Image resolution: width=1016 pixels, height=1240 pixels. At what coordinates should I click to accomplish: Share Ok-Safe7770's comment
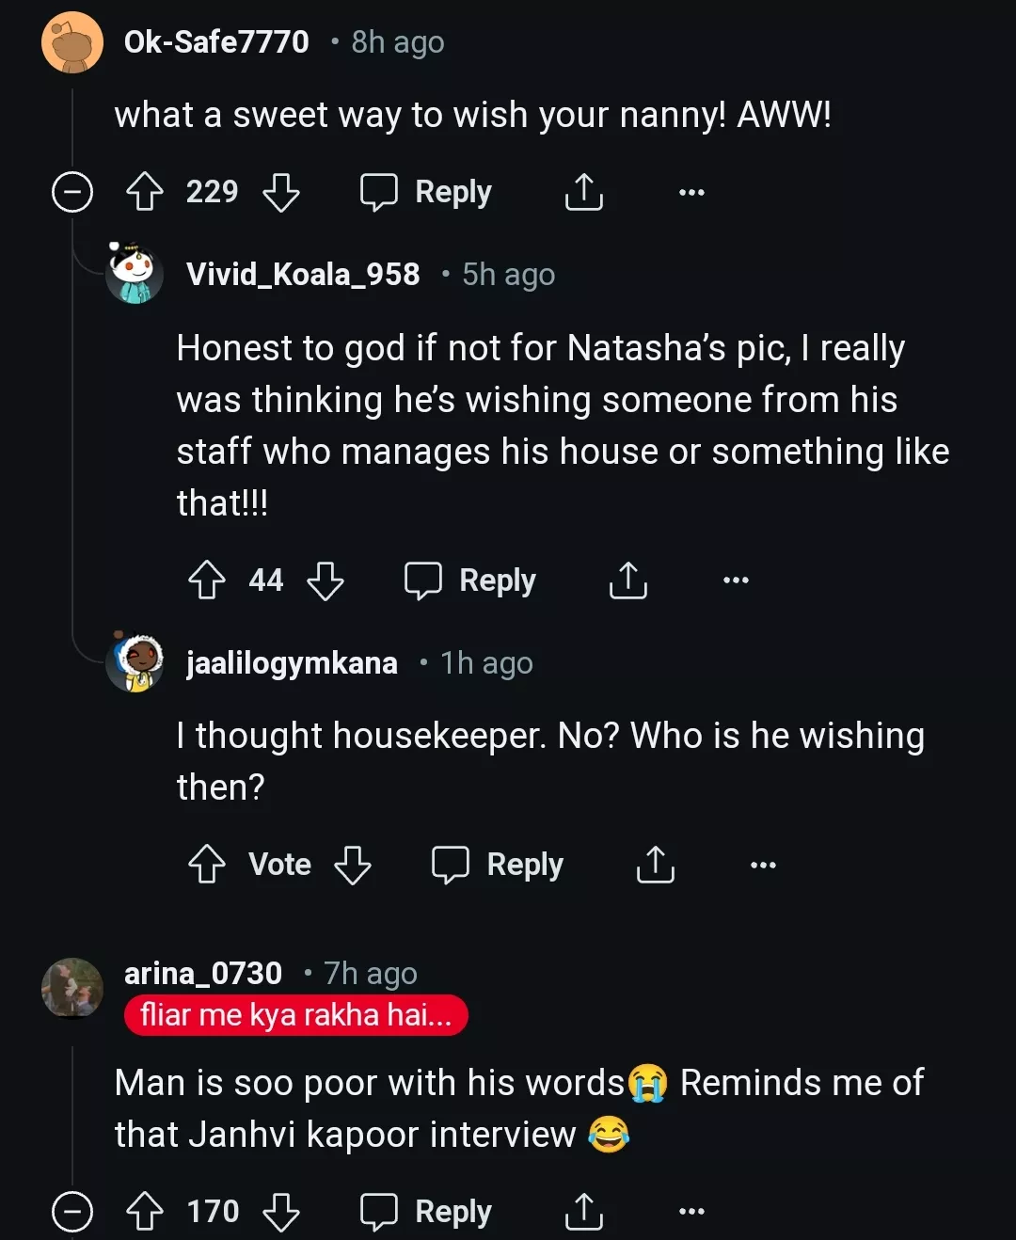click(583, 193)
